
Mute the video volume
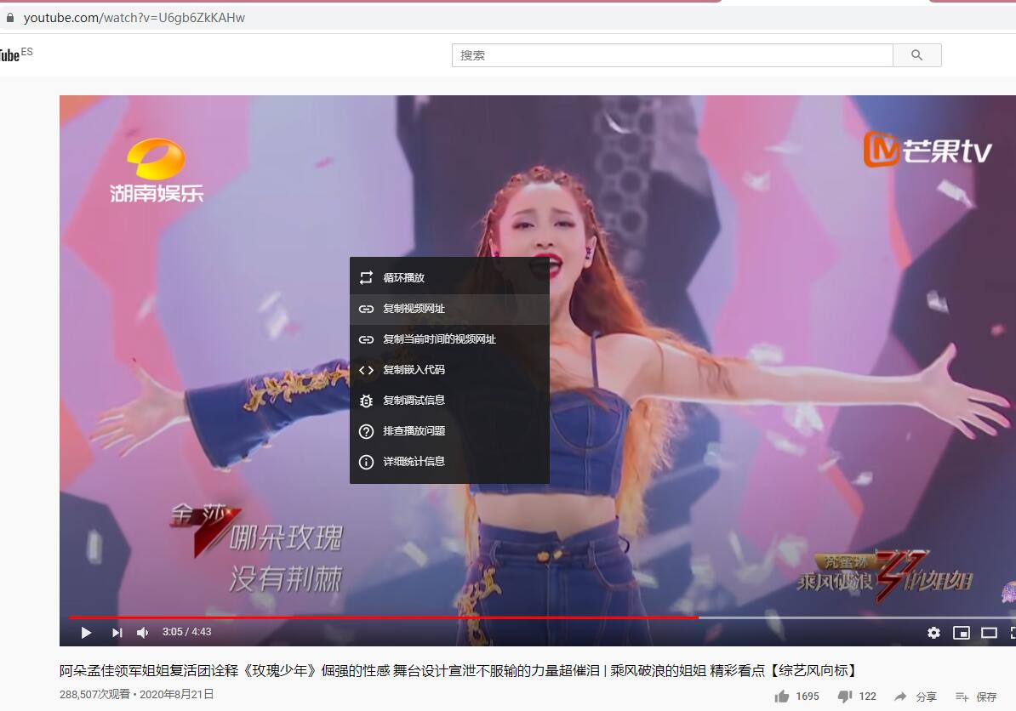(143, 633)
